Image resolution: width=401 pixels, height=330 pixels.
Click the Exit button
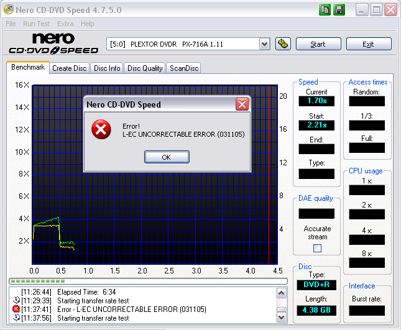[369, 44]
